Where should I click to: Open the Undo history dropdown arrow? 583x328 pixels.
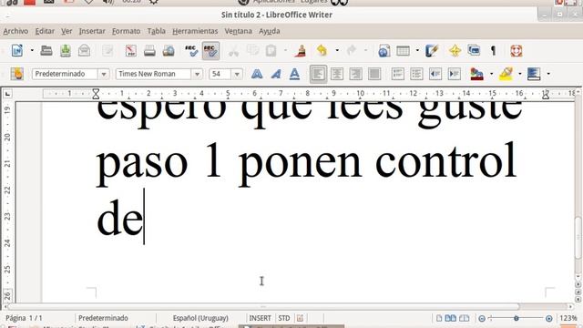[337, 51]
